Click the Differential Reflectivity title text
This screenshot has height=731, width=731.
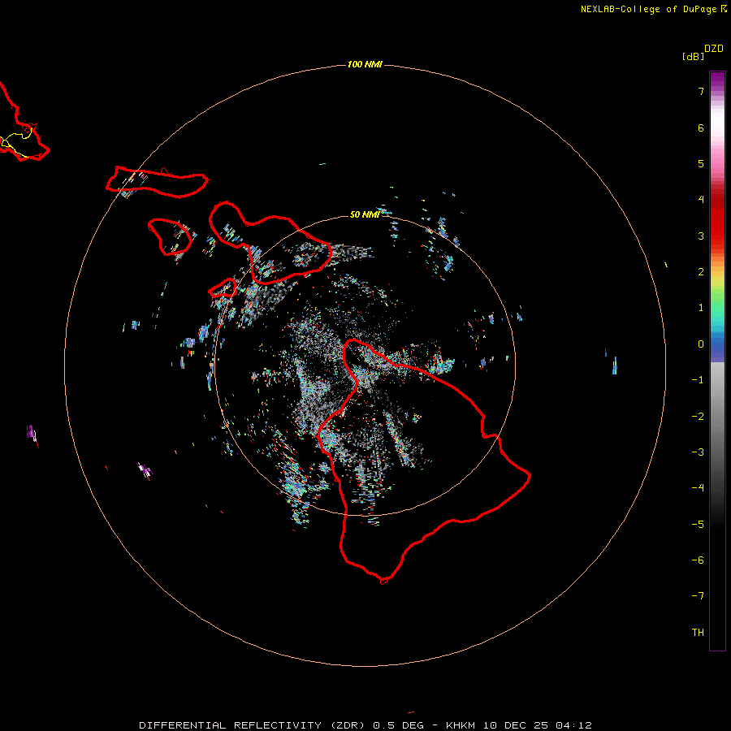253,725
